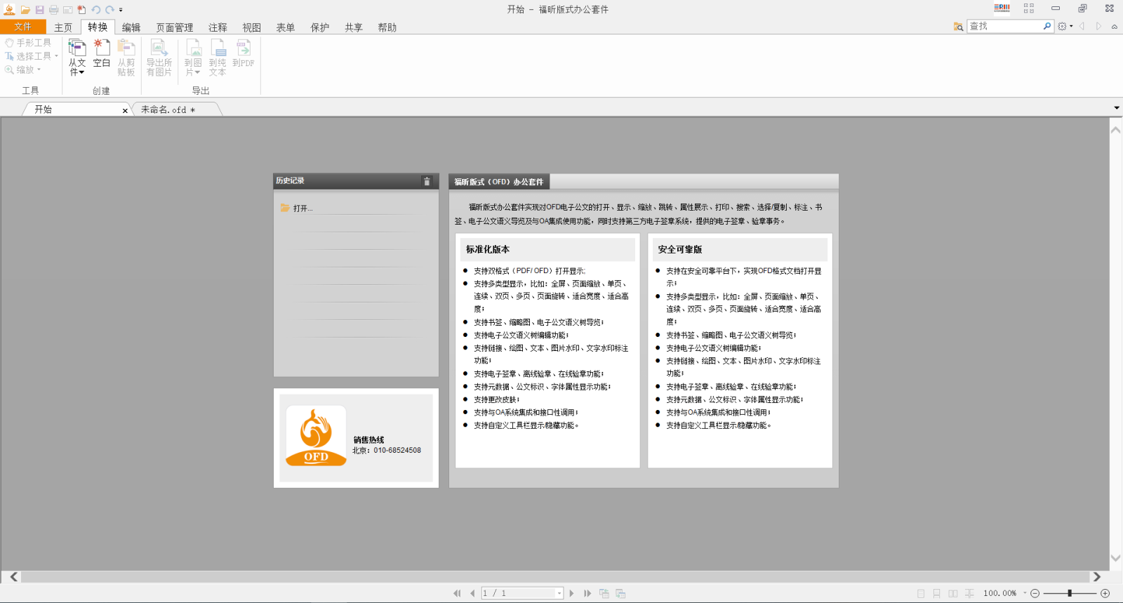Screen dimensions: 1123x603
Task: Open the document tab list arrow
Action: pyautogui.click(x=1117, y=108)
